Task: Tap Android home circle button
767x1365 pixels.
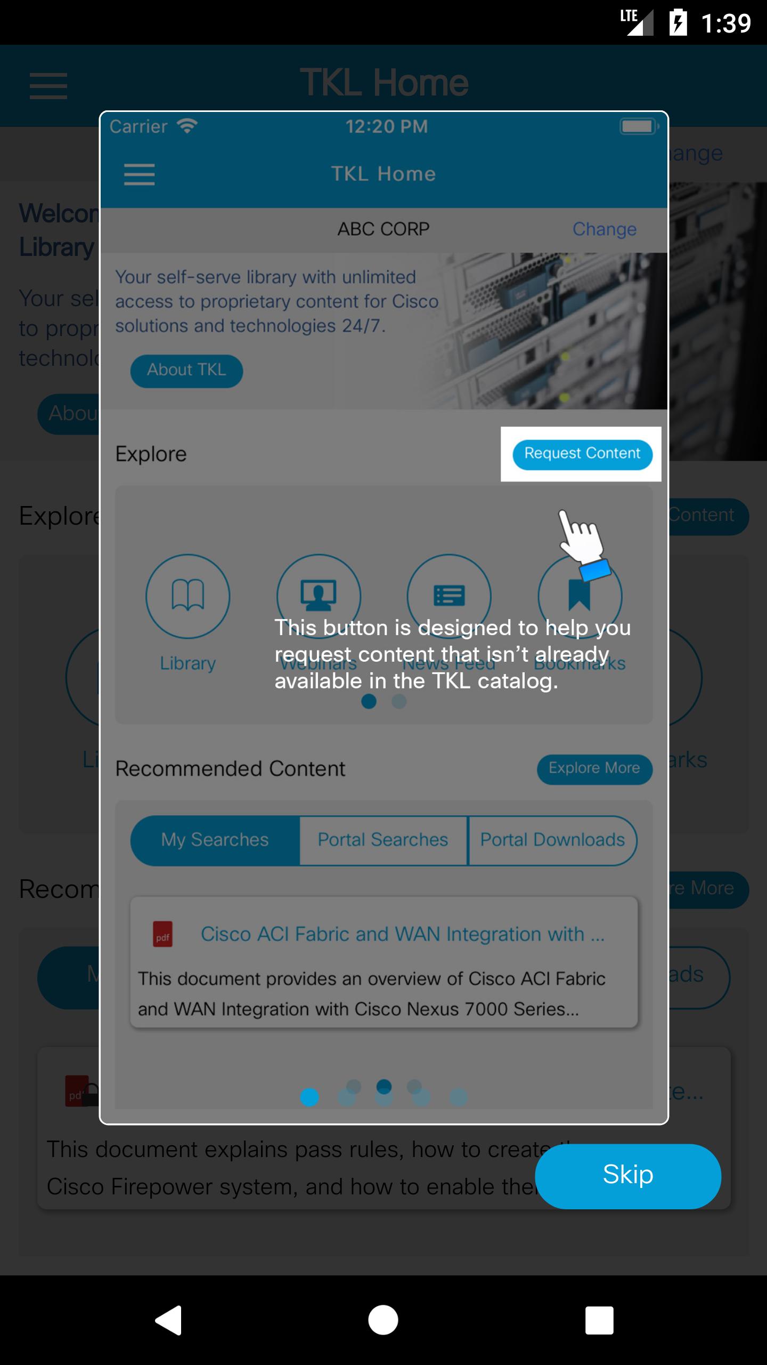Action: tap(383, 1320)
